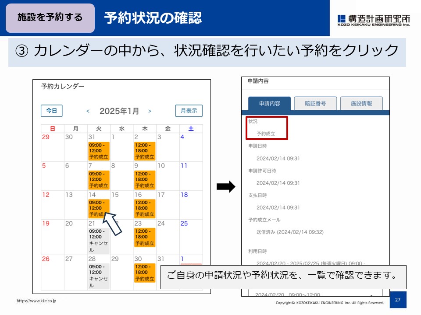Click the reservation on December 31

[x=99, y=151]
